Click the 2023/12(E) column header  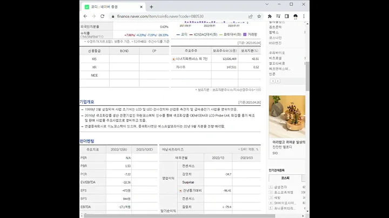[145, 149]
